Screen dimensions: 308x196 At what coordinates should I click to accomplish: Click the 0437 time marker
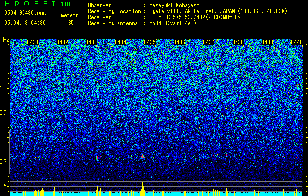tap(209, 42)
